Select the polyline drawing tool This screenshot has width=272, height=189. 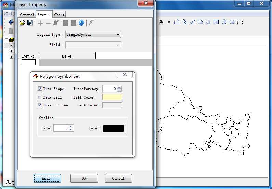[x=177, y=22]
